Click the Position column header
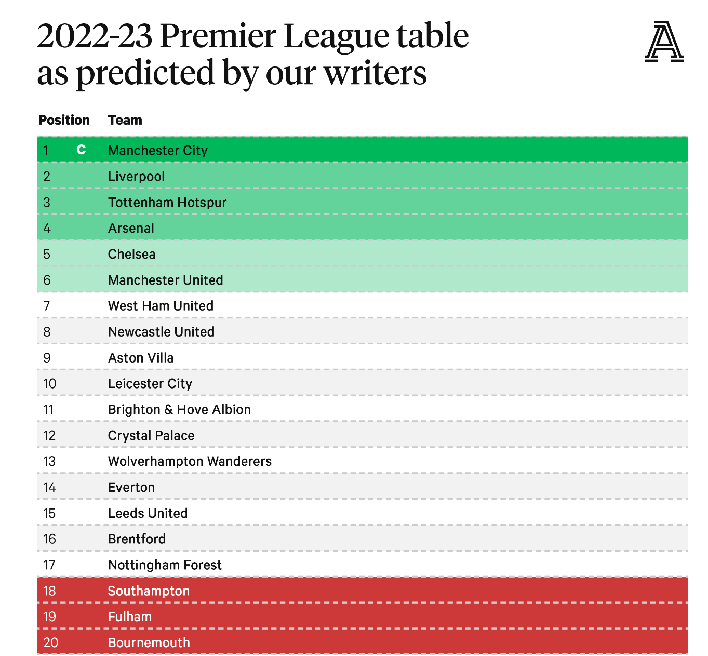The height and width of the screenshot is (656, 708). (x=64, y=120)
